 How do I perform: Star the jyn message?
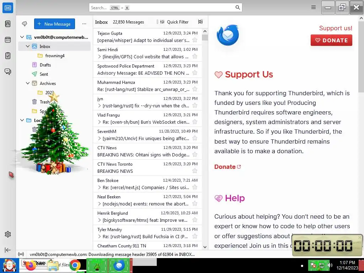[195, 106]
